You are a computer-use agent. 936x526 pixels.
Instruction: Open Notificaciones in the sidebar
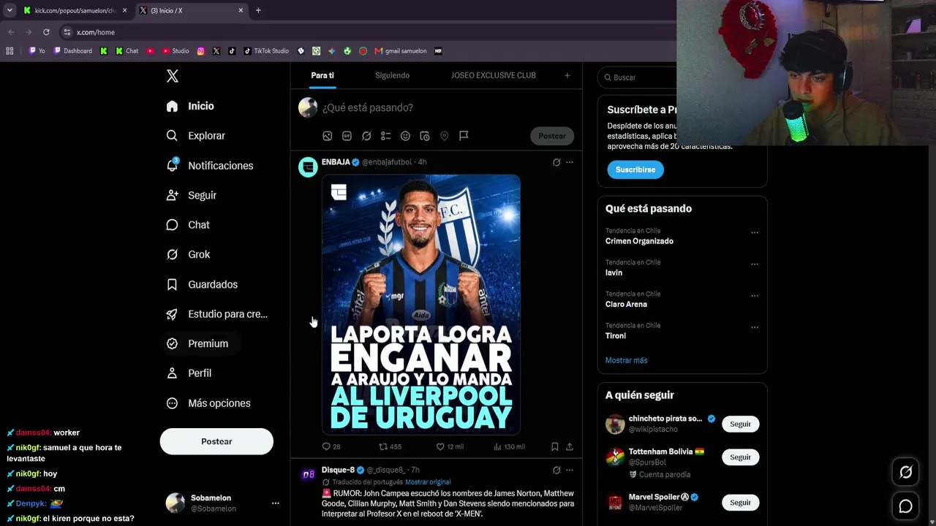(x=210, y=166)
